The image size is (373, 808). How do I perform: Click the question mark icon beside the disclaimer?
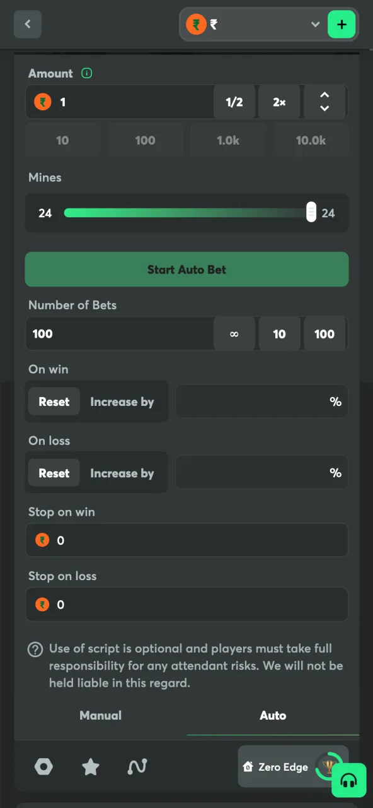click(35, 649)
